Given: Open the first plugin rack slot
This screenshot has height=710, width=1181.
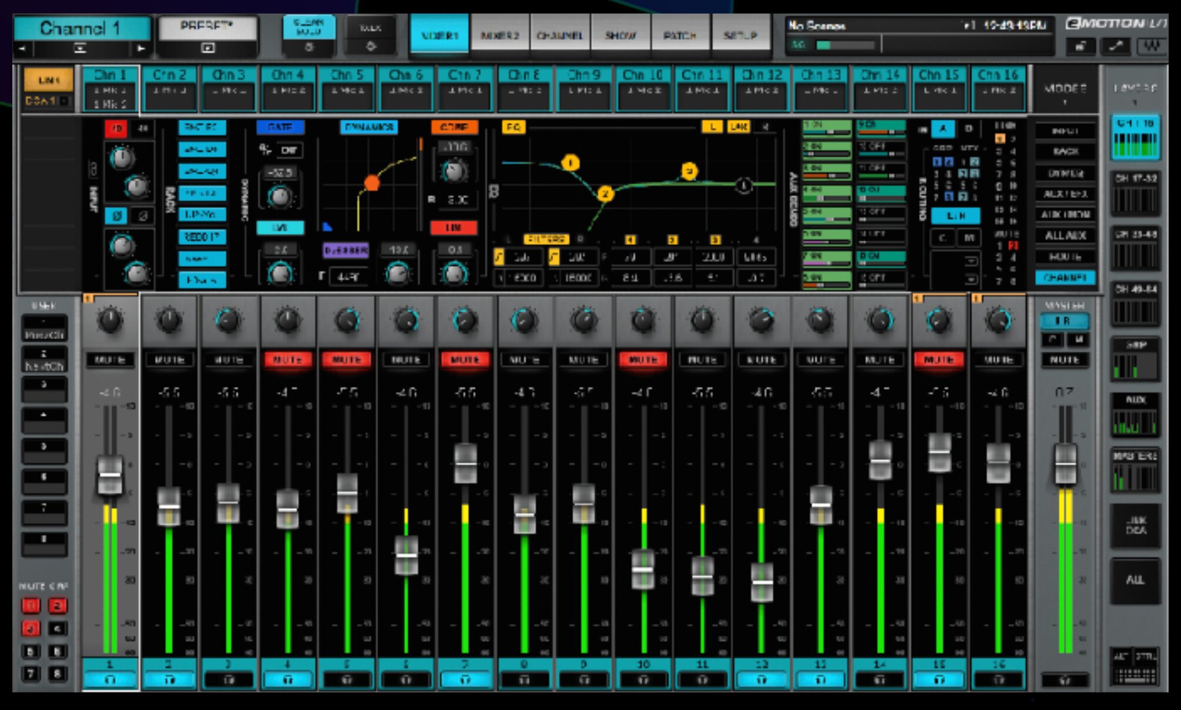Looking at the screenshot, I should click(202, 127).
